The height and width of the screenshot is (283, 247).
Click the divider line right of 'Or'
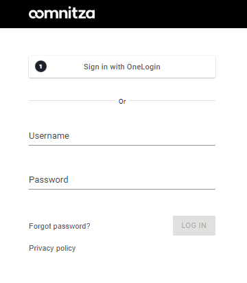pos(172,100)
